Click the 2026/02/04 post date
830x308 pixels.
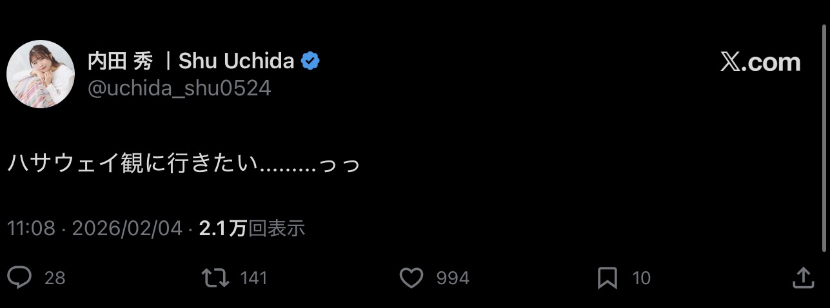pos(127,228)
